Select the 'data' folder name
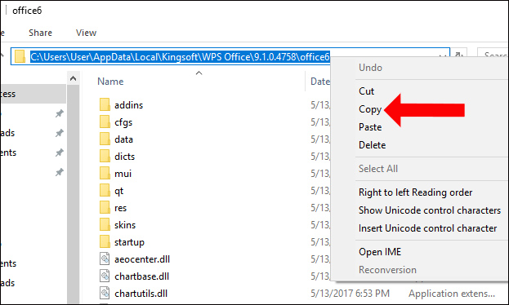This screenshot has width=509, height=305. tap(123, 139)
